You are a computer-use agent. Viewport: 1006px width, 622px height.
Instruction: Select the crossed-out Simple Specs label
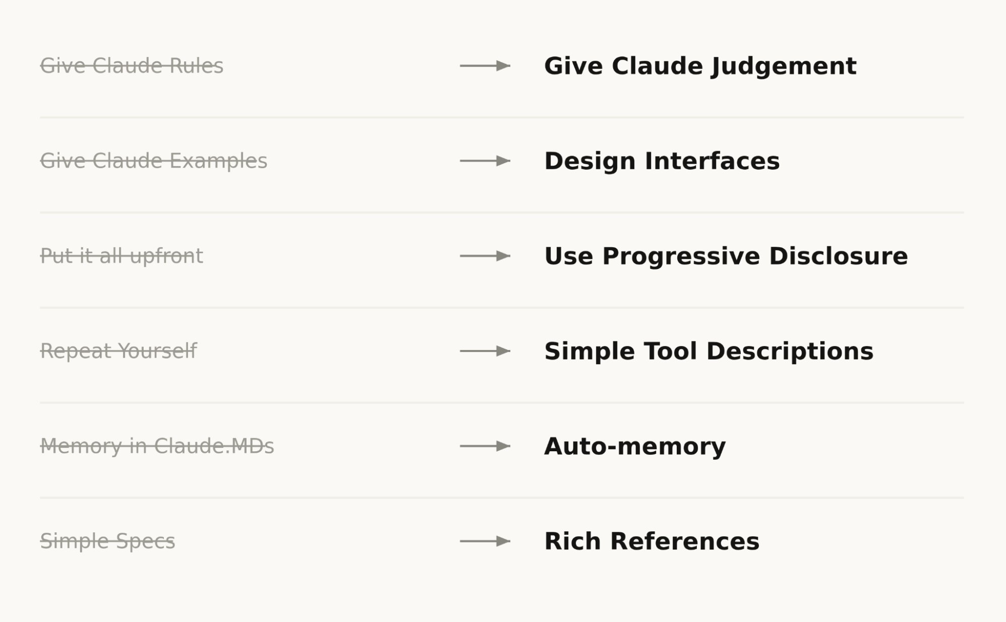pyautogui.click(x=107, y=541)
